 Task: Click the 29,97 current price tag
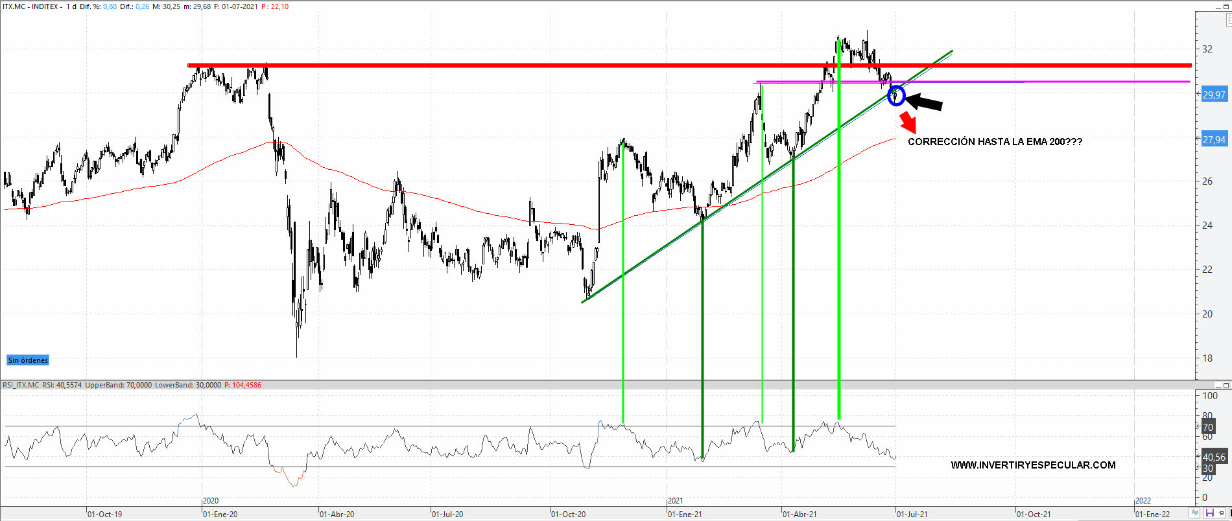[1214, 95]
